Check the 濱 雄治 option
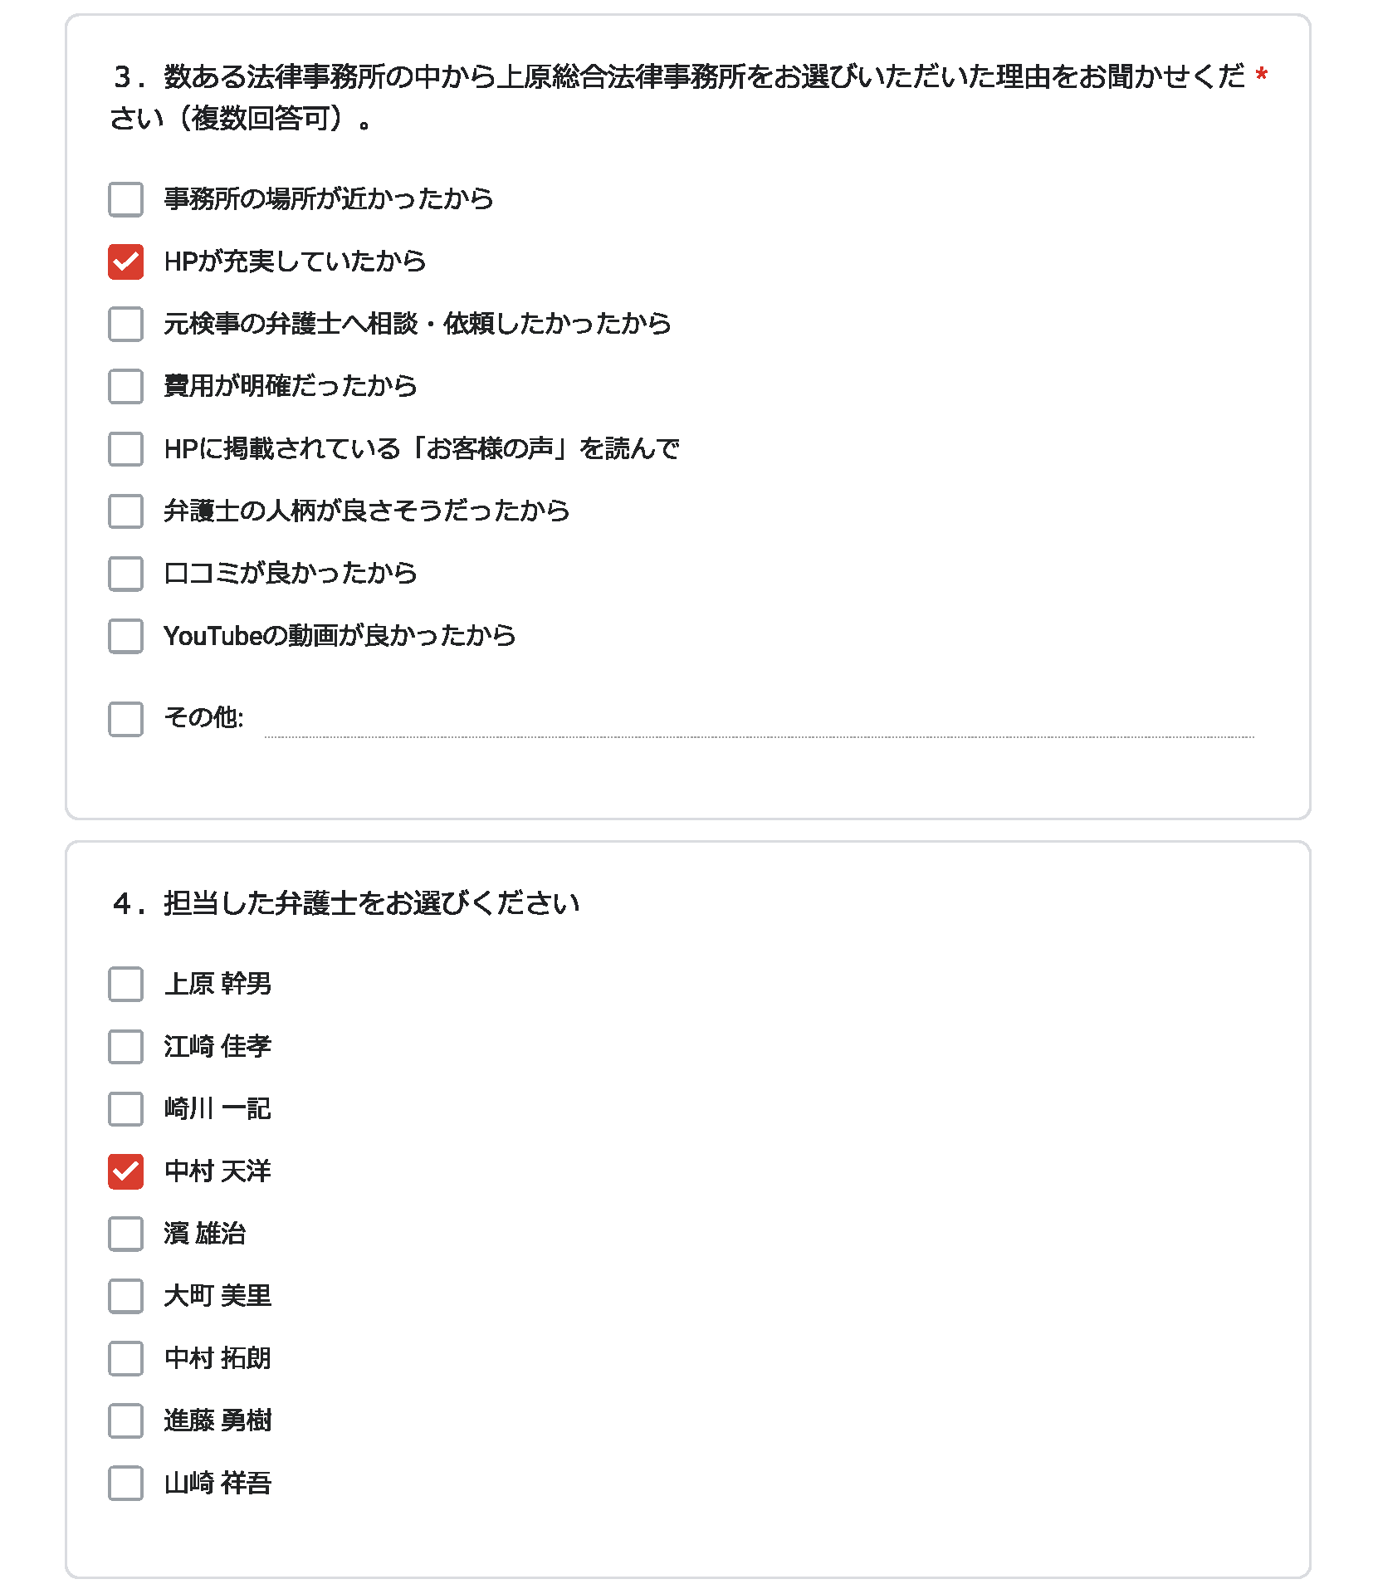 coord(125,1234)
